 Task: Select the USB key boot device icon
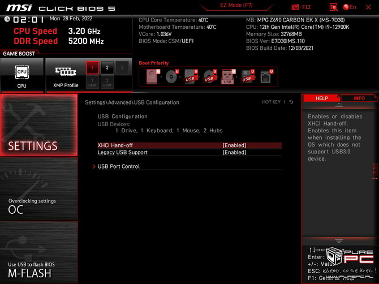pos(228,76)
